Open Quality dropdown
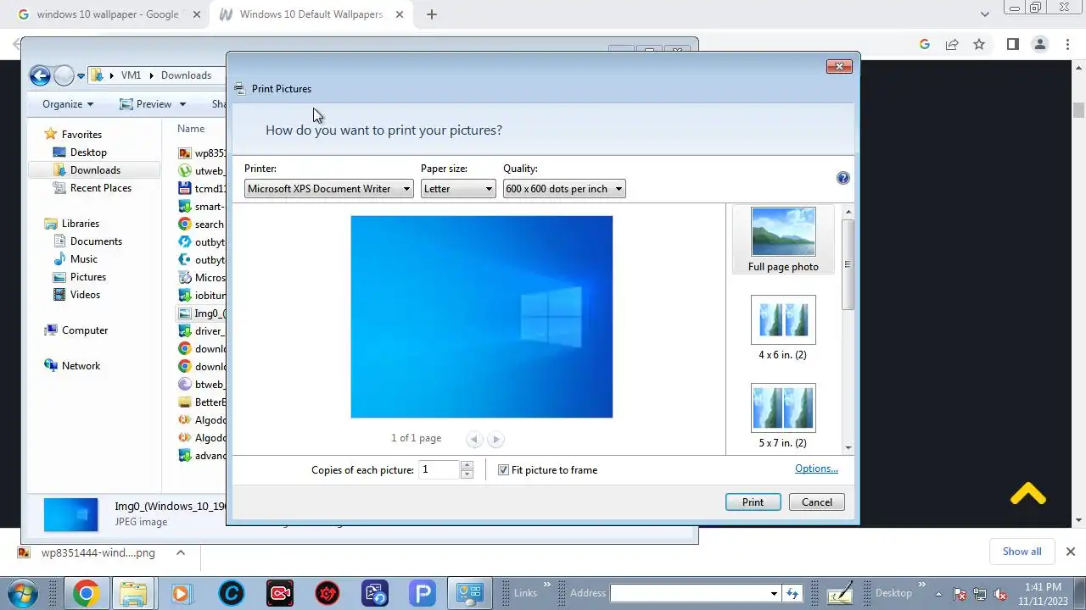Image resolution: width=1086 pixels, height=610 pixels. [x=564, y=189]
